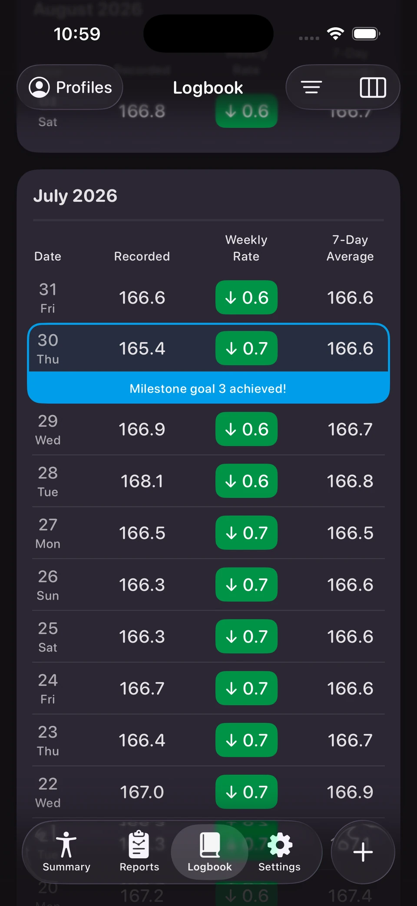Tap the 7-Day Average column header
The image size is (417, 906).
[350, 248]
